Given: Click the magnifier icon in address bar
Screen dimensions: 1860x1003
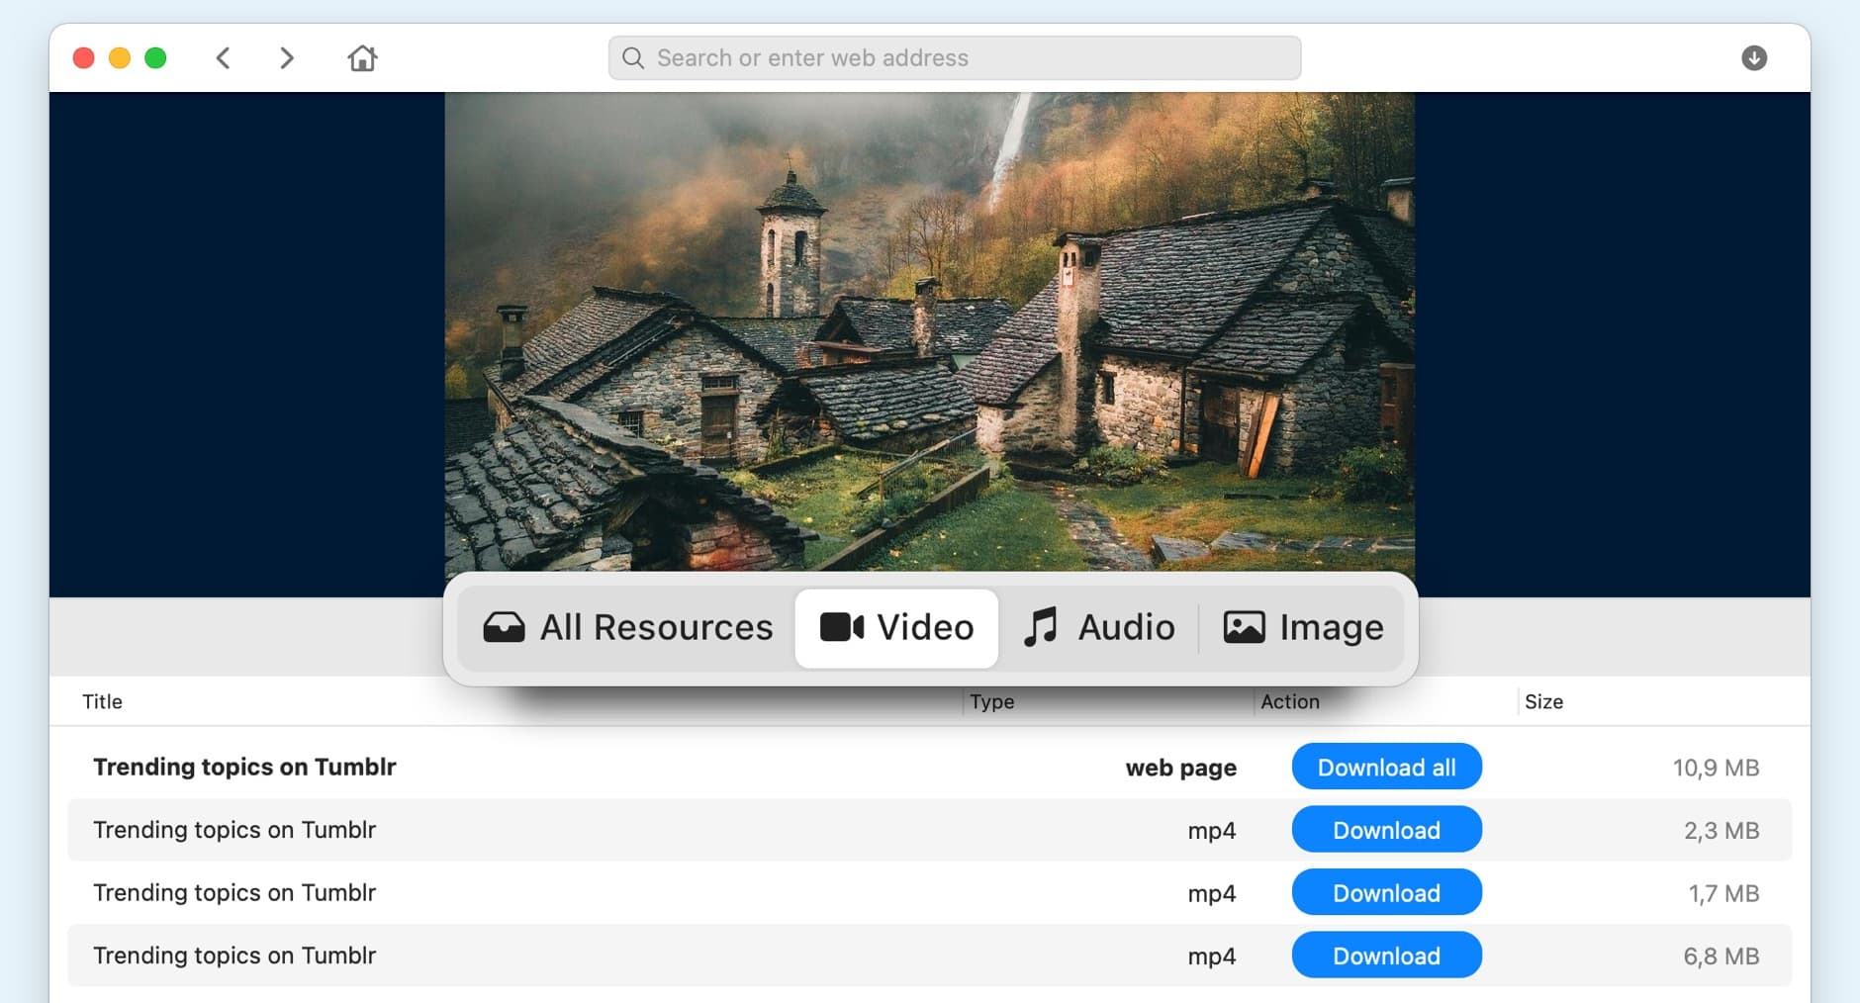Looking at the screenshot, I should 633,58.
